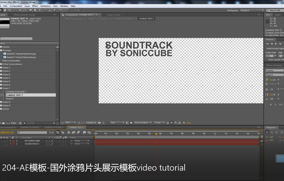This screenshot has height=181, width=284.
Task: Enable the From Current Time checkbox
Action: [266, 60]
